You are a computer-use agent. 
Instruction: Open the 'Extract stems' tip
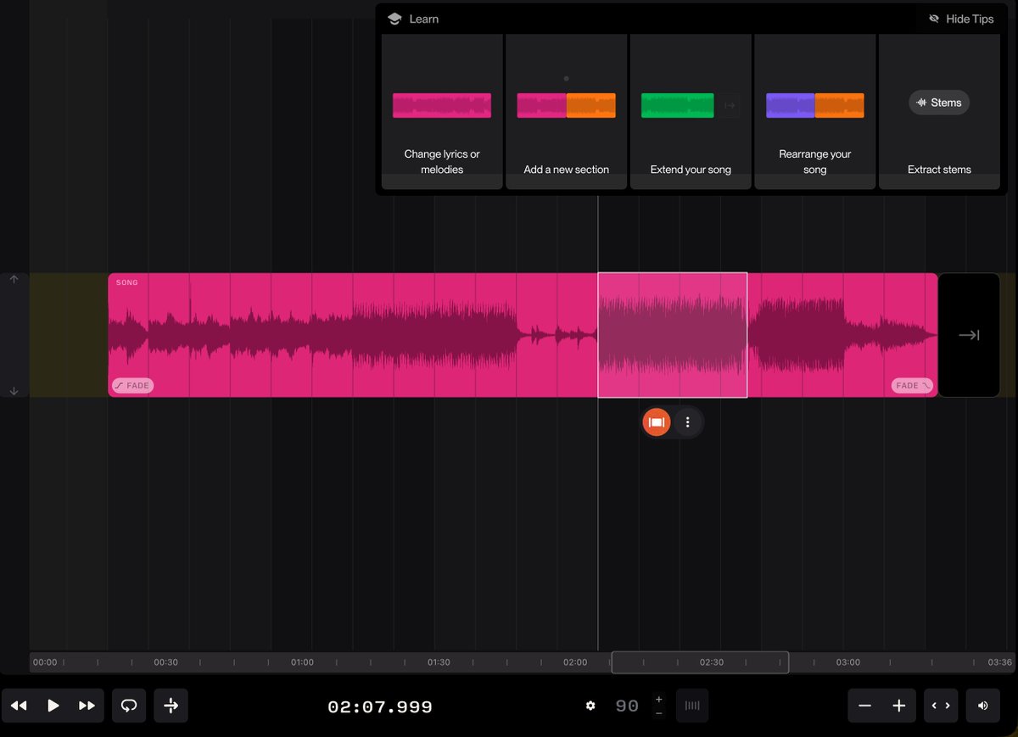click(939, 111)
